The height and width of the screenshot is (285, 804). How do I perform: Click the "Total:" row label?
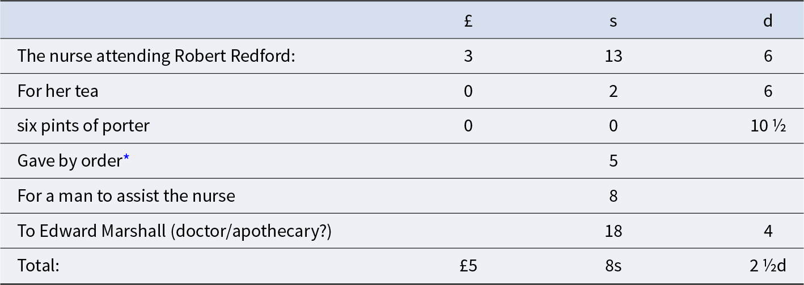(x=39, y=266)
